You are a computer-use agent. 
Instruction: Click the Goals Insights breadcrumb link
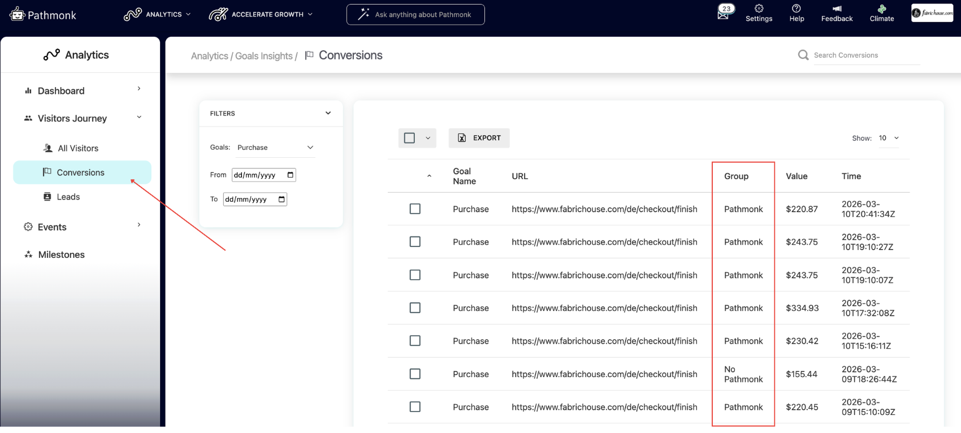click(x=264, y=56)
